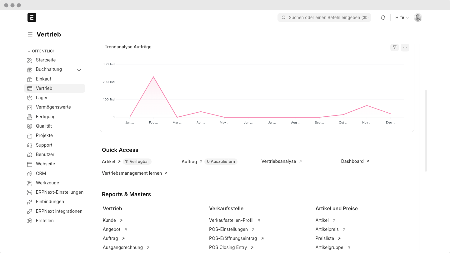This screenshot has height=253, width=450.
Task: Click the Lager box icon in sidebar
Action: tap(30, 98)
